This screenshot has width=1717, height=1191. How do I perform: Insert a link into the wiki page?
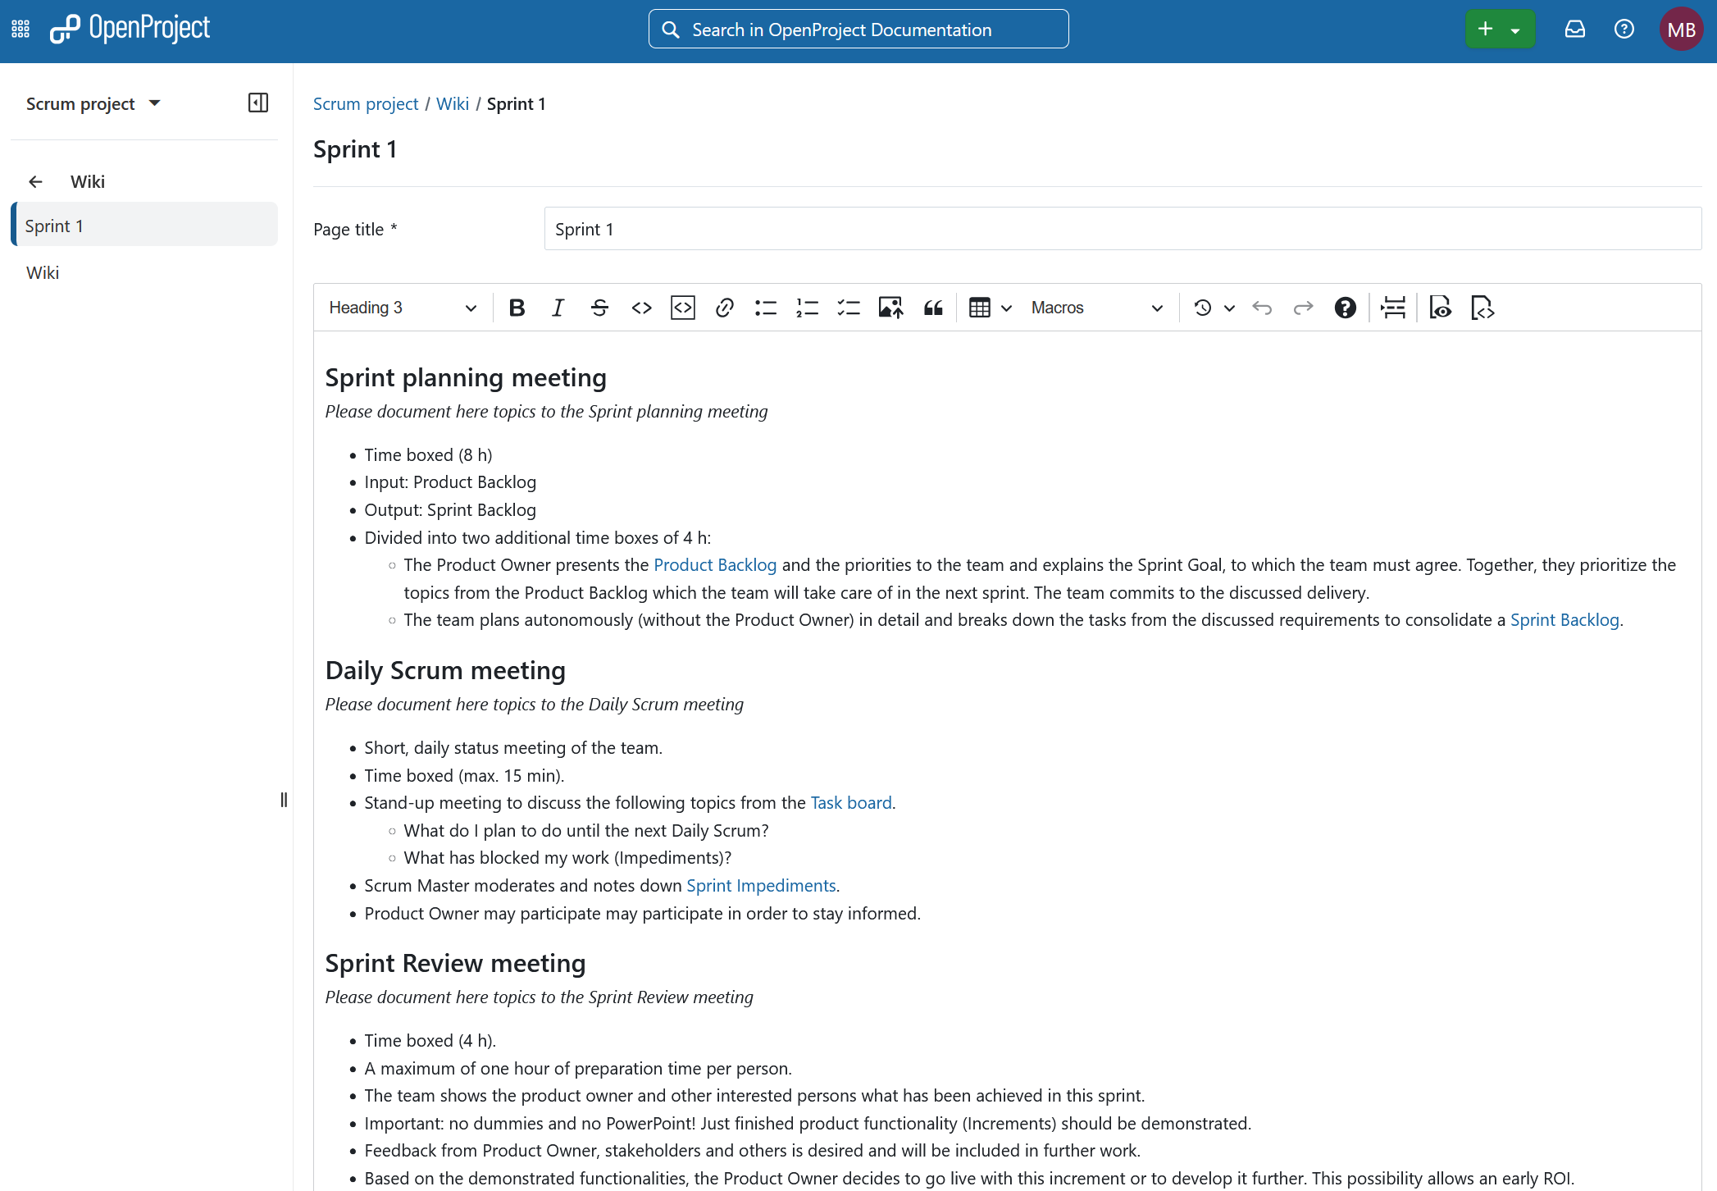pos(724,308)
